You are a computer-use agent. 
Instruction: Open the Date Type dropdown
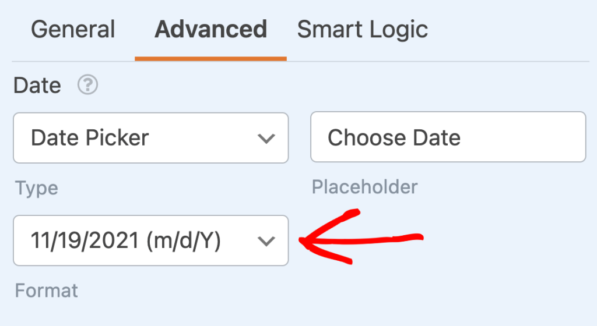click(151, 138)
